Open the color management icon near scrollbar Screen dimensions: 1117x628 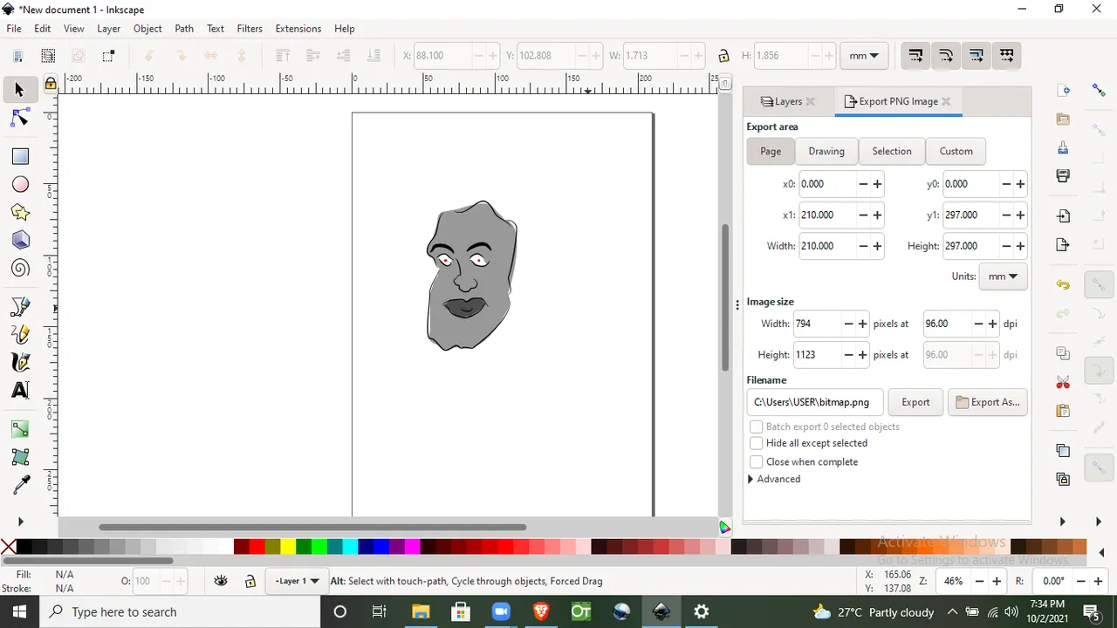tap(724, 527)
